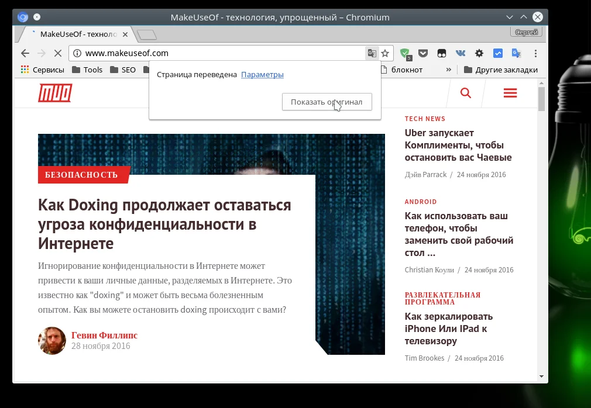Click the gear extension icon in toolbar
Viewport: 591px width, 408px height.
click(479, 53)
